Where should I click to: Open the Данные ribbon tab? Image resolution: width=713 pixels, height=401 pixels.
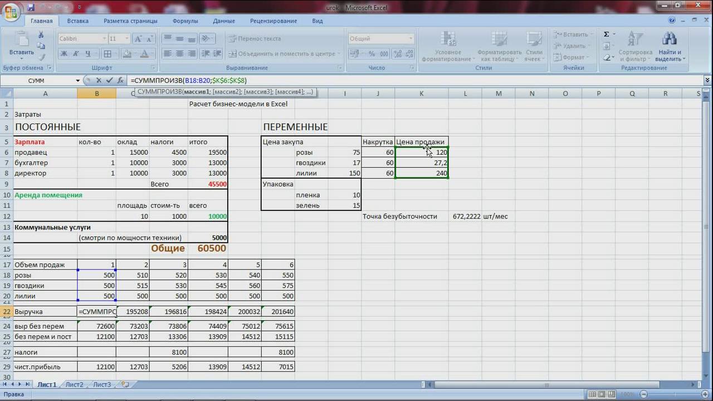(x=224, y=21)
